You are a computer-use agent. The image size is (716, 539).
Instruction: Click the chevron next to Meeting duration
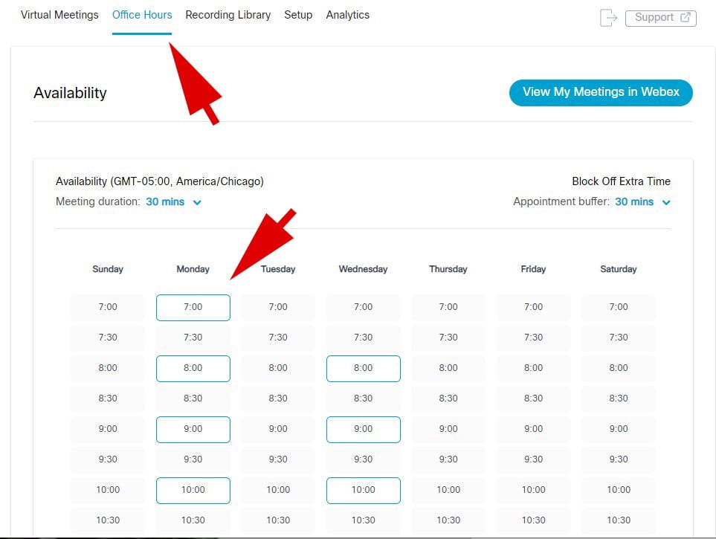(197, 202)
